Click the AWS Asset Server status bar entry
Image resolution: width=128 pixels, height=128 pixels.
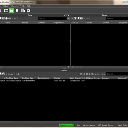[106, 125]
